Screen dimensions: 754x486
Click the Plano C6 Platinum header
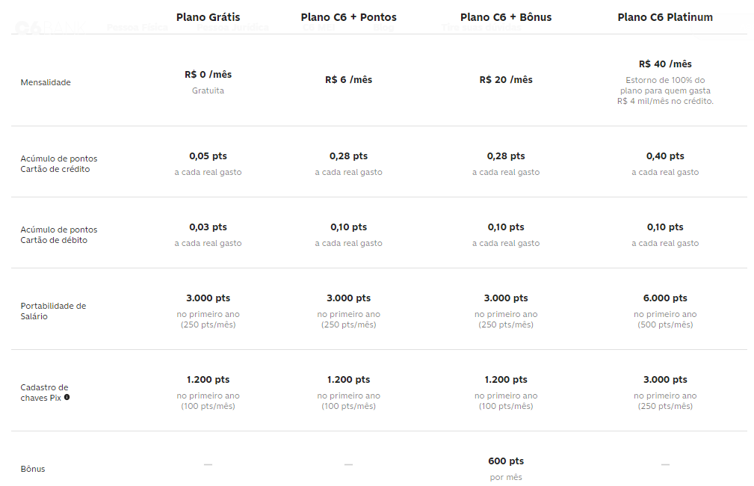[665, 17]
